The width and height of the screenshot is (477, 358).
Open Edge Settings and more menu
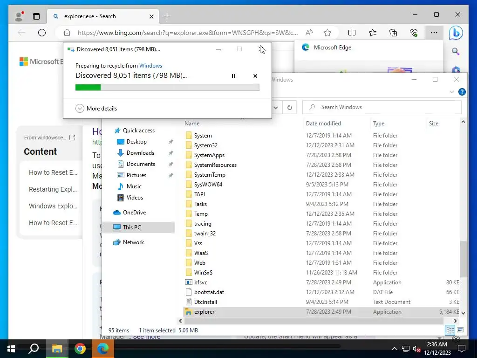(x=434, y=33)
